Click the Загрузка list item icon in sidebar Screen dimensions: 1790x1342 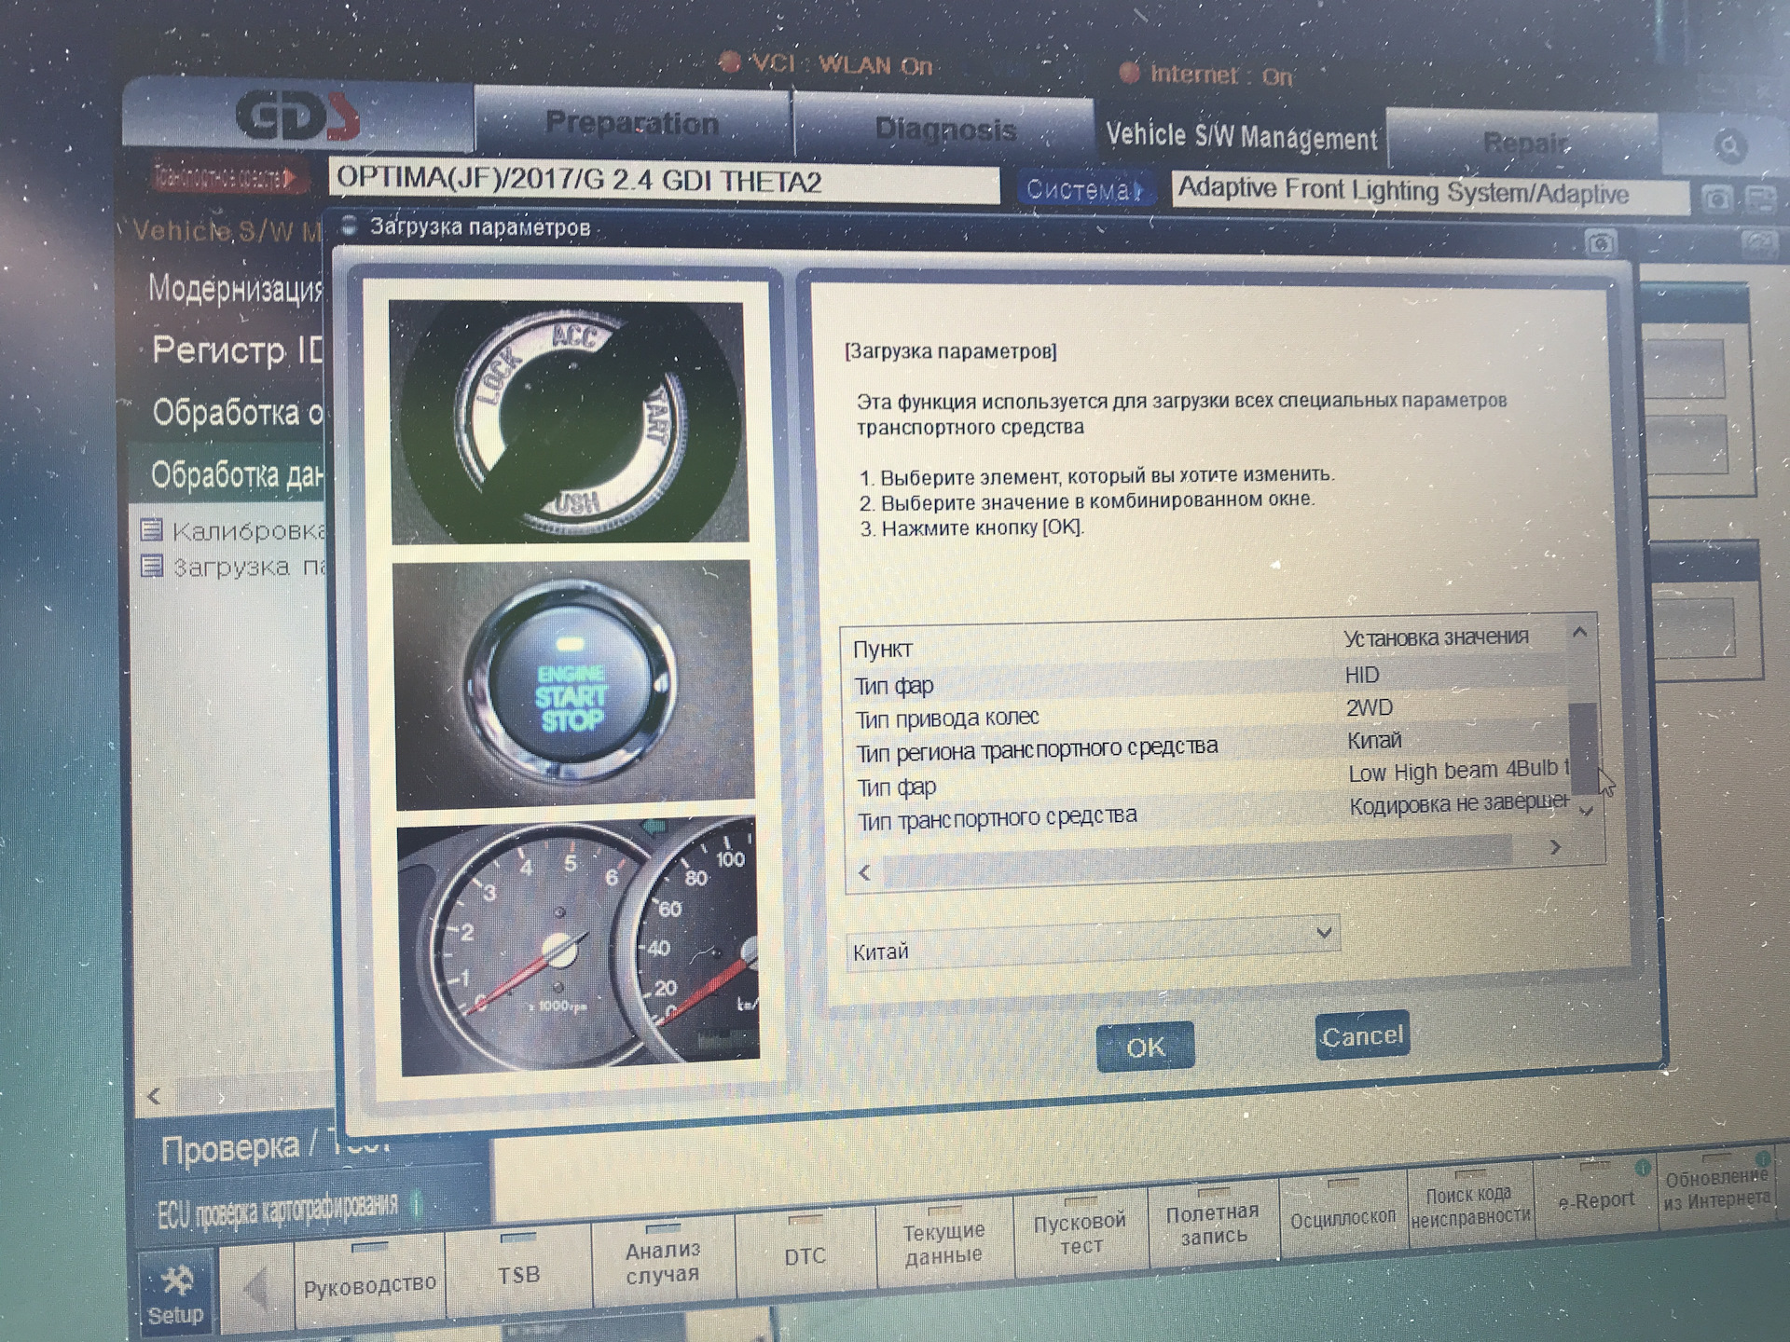[151, 566]
